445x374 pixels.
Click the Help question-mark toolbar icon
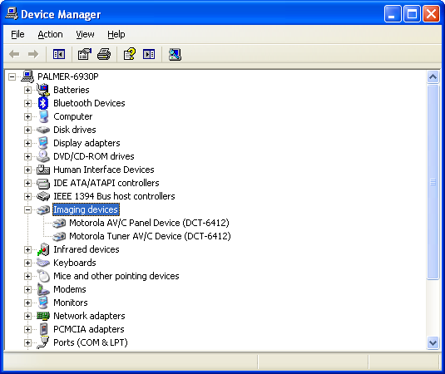[x=130, y=54]
